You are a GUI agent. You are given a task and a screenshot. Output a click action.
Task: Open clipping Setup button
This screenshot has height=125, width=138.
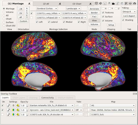[x=111, y=25]
